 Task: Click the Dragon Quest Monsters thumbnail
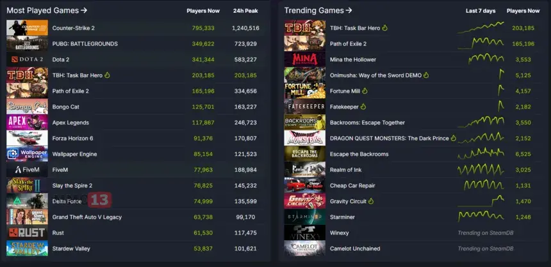click(305, 138)
